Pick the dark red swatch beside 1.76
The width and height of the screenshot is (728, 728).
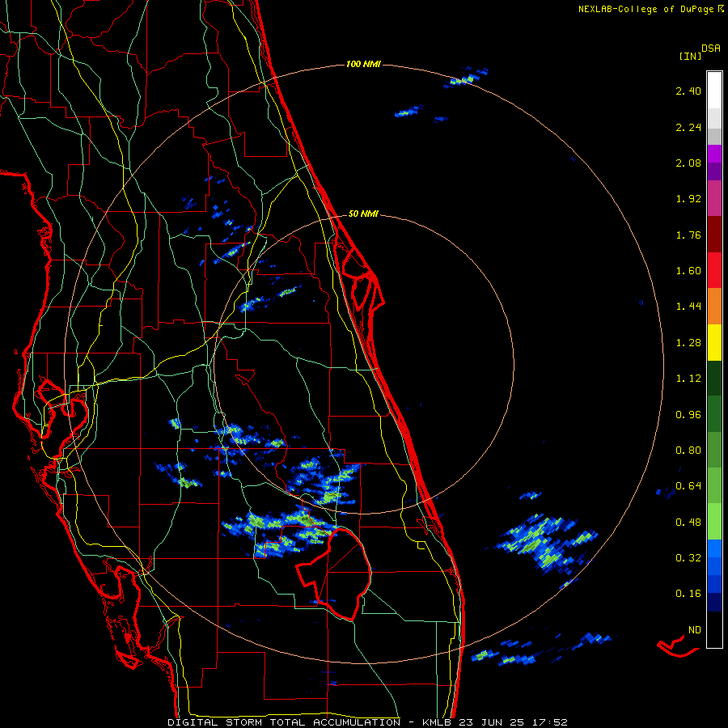[714, 235]
